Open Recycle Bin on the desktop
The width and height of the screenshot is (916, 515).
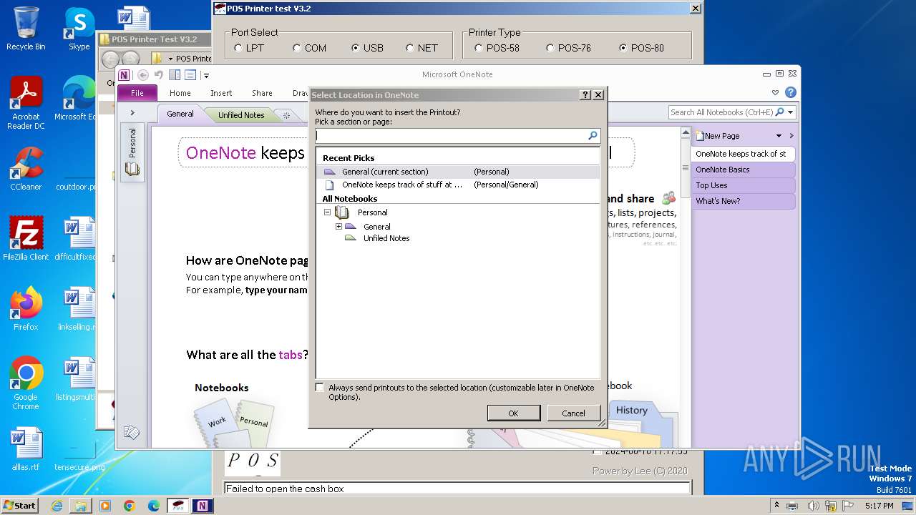26,29
